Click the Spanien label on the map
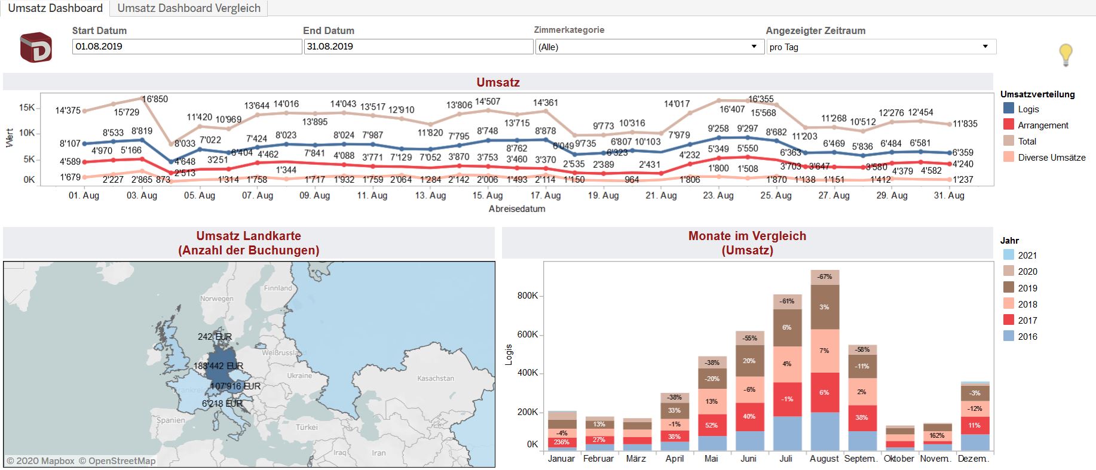The image size is (1096, 470). [x=171, y=420]
